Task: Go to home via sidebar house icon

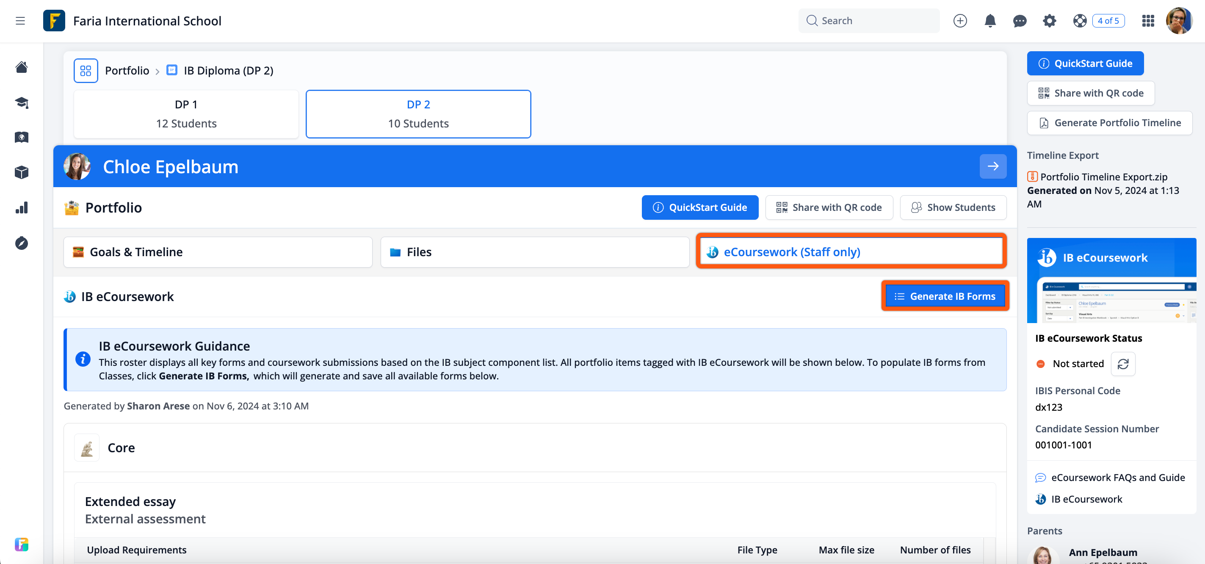Action: coord(22,67)
